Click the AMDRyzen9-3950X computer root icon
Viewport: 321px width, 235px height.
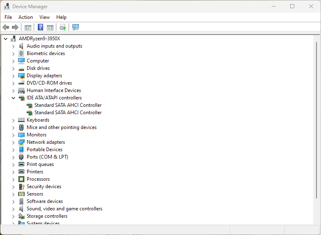[x=14, y=39]
